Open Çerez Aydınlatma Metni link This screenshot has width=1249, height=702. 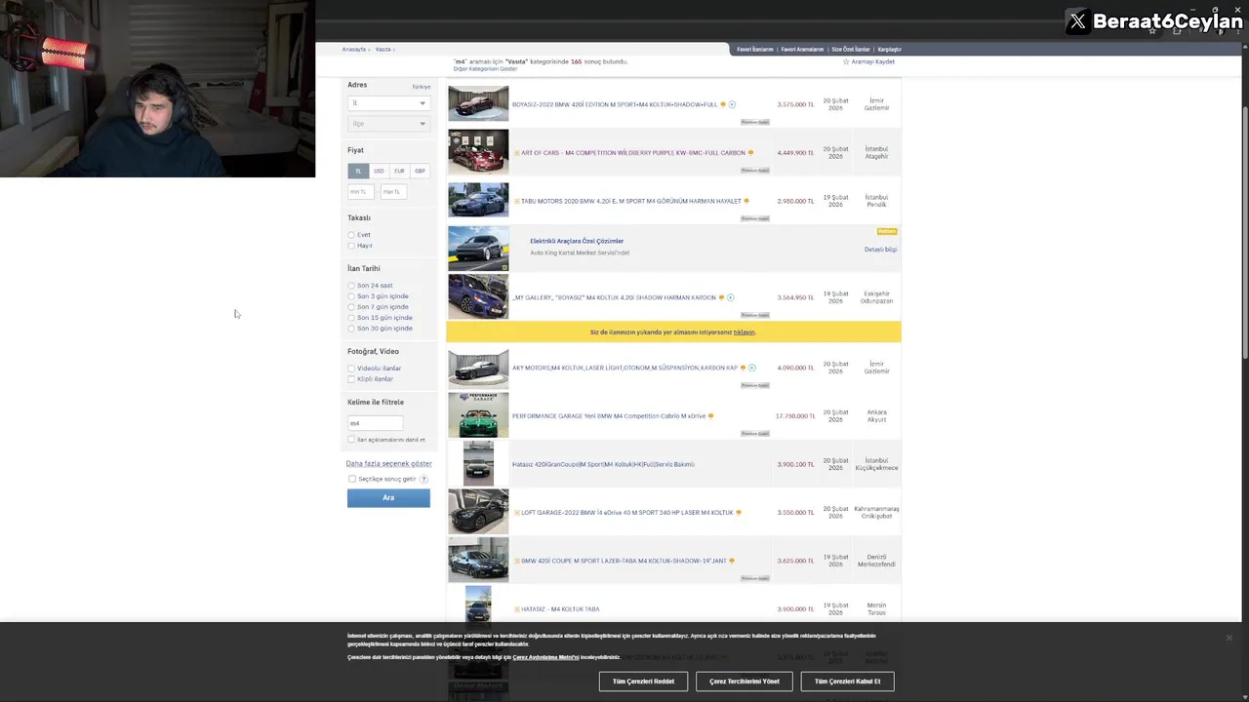pyautogui.click(x=545, y=657)
